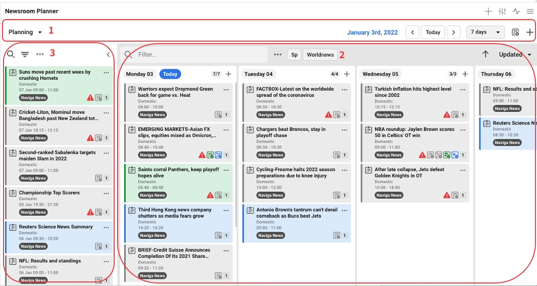Click the Today button in the date navigation
The height and width of the screenshot is (286, 537).
[x=433, y=32]
